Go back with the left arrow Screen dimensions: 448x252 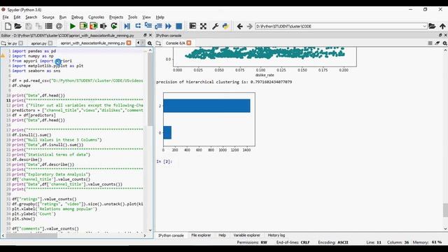239,27
